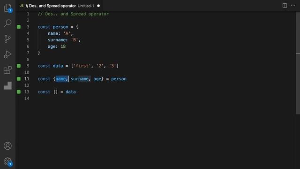
Task: Open the Extensions marketplace view
Action: (x=7, y=70)
